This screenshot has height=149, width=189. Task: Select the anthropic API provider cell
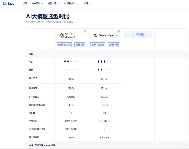click(104, 137)
